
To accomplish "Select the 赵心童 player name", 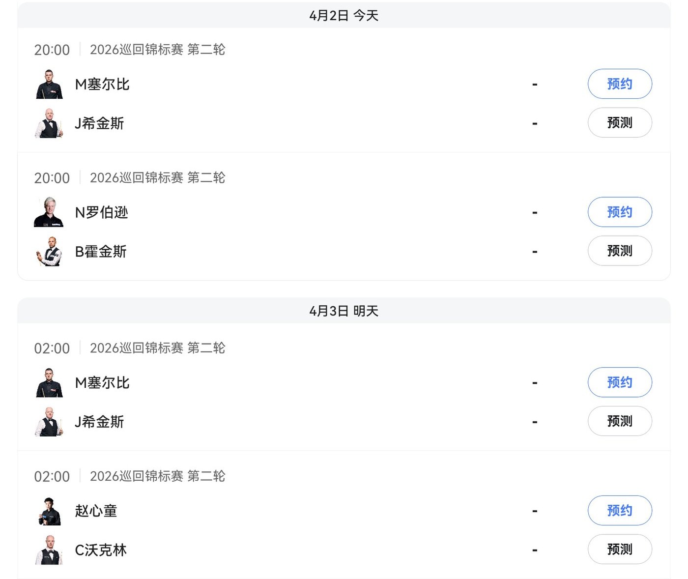I will click(x=96, y=511).
